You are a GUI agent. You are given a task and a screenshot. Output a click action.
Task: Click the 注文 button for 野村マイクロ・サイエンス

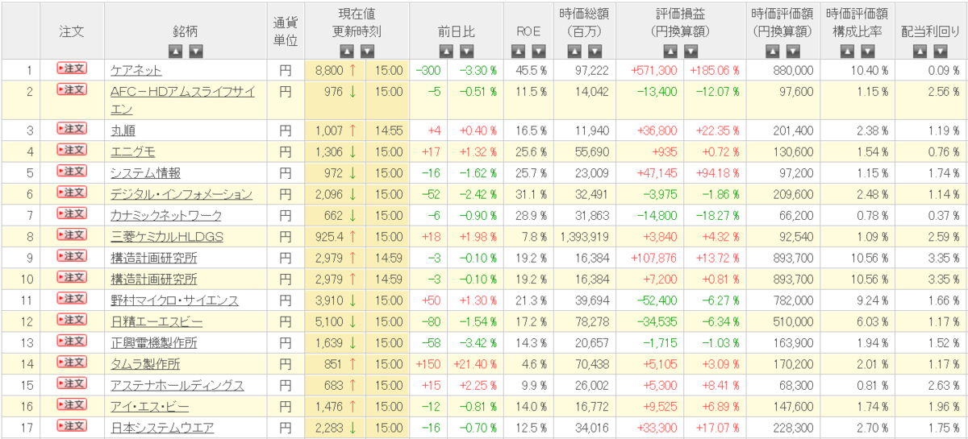(x=71, y=298)
